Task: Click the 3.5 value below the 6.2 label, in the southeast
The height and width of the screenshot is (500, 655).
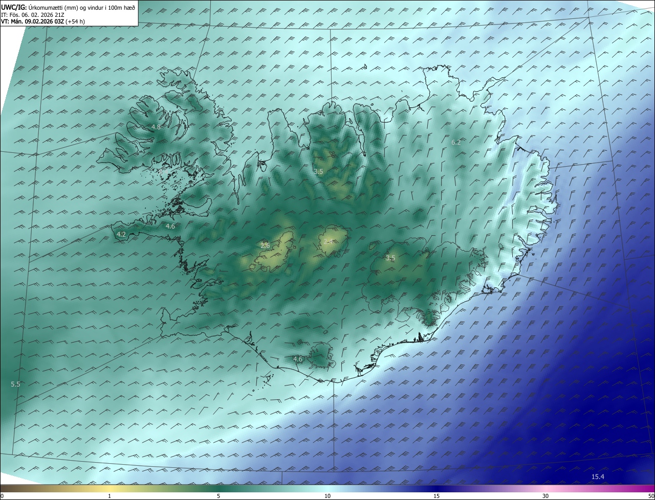Action: pos(390,258)
